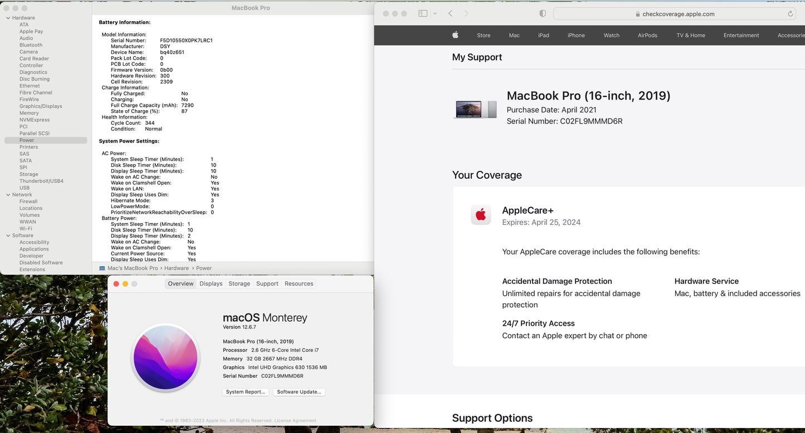Switch to the Storage tab
Viewport: 805px width, 433px height.
(x=239, y=284)
